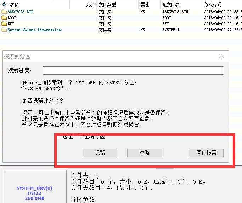Click the short name BOOT cell
Screen dimensions: 242x203
coord(167,18)
